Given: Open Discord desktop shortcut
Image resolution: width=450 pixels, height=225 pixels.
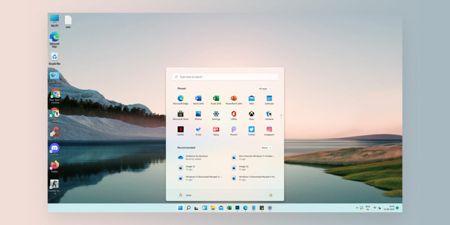Looking at the screenshot, I should point(54,148).
